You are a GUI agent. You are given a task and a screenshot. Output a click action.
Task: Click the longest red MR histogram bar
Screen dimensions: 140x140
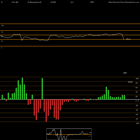[x=46, y=111]
